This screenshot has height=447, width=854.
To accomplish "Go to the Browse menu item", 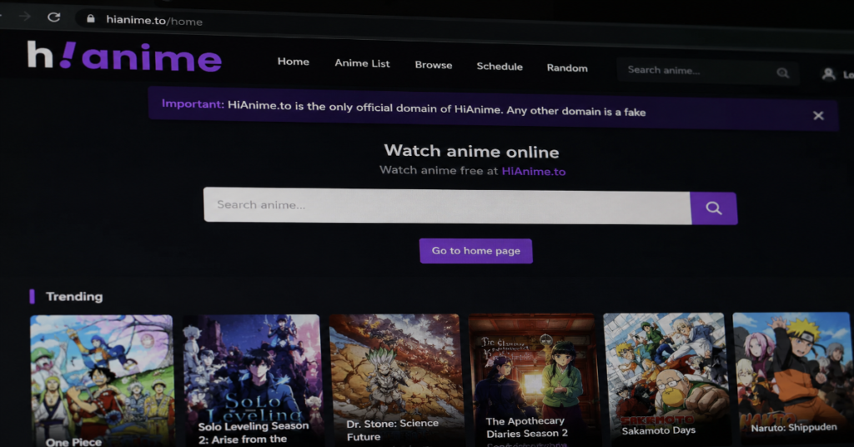I will pyautogui.click(x=434, y=65).
